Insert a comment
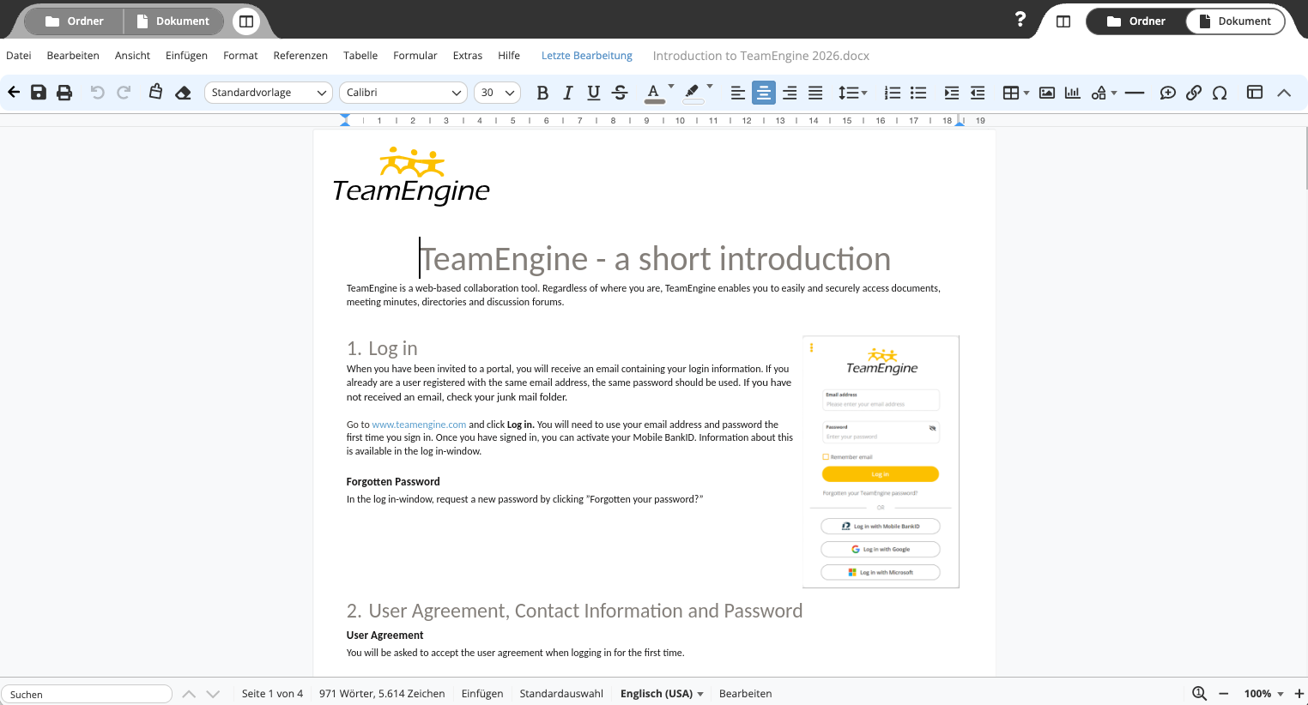1308x705 pixels. pos(1167,93)
